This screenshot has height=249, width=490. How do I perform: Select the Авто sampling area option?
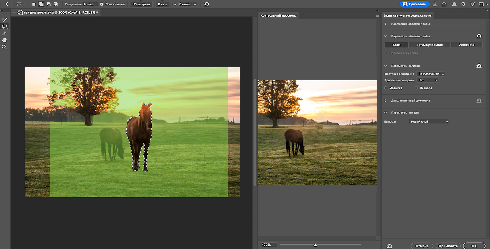click(x=396, y=45)
